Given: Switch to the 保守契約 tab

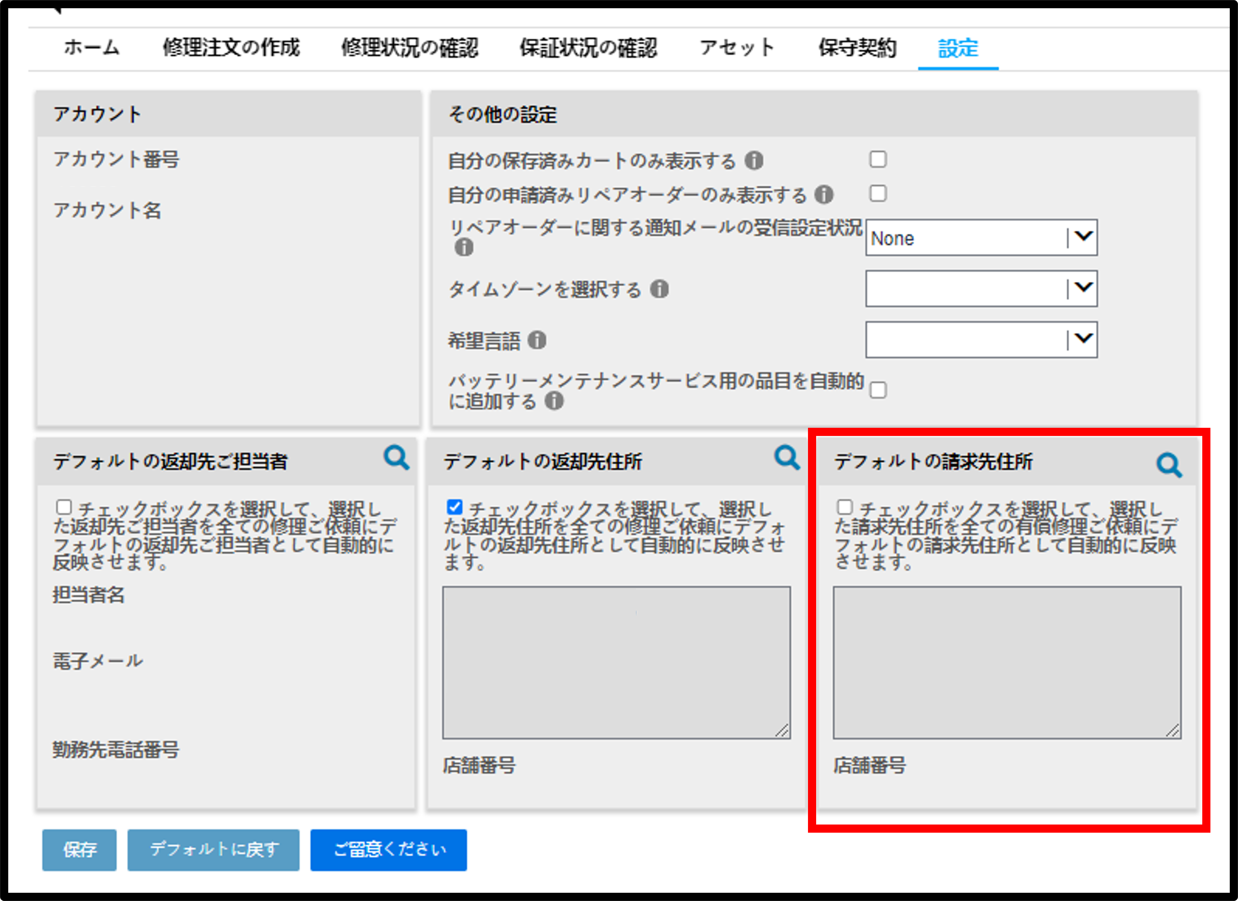Looking at the screenshot, I should [x=857, y=48].
